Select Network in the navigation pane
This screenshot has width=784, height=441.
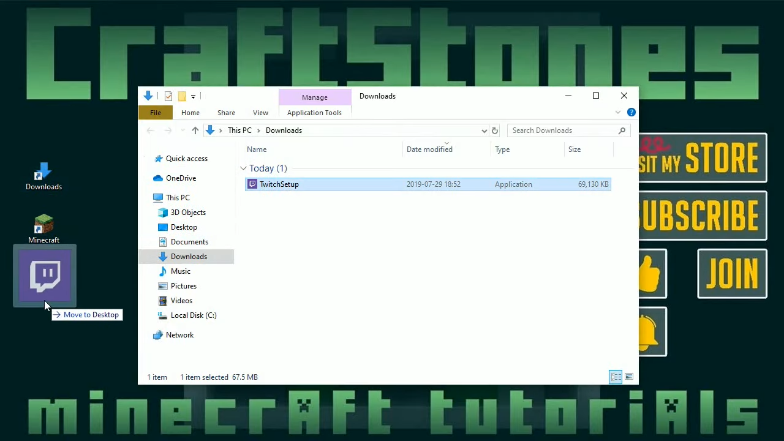(x=179, y=335)
